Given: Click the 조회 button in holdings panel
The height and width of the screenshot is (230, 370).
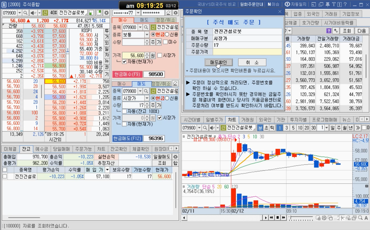Looking at the screenshot, I should click(x=162, y=163).
